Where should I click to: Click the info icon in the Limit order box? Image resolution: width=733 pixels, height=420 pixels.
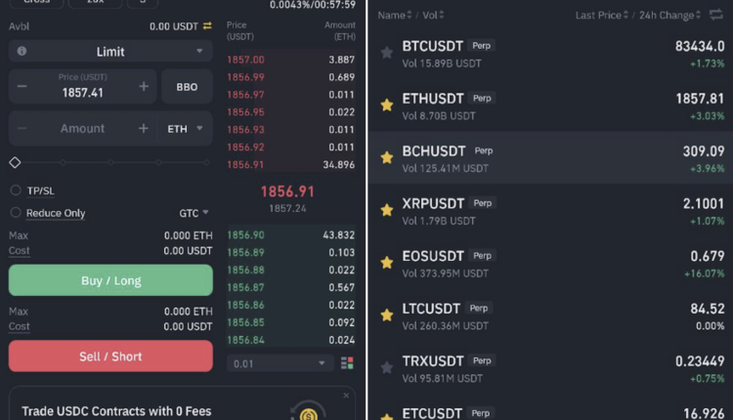(22, 51)
